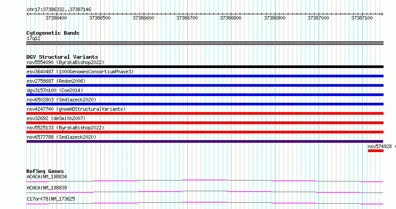Click the Cytogenetic Bands track heading
This screenshot has width=396, height=209.
click(53, 33)
